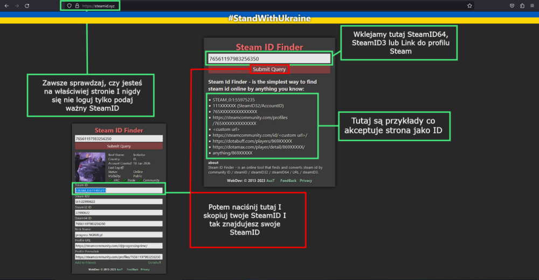
Task: Click the example steamcommunity.com/id/<custom url>/
Action: 260,135
